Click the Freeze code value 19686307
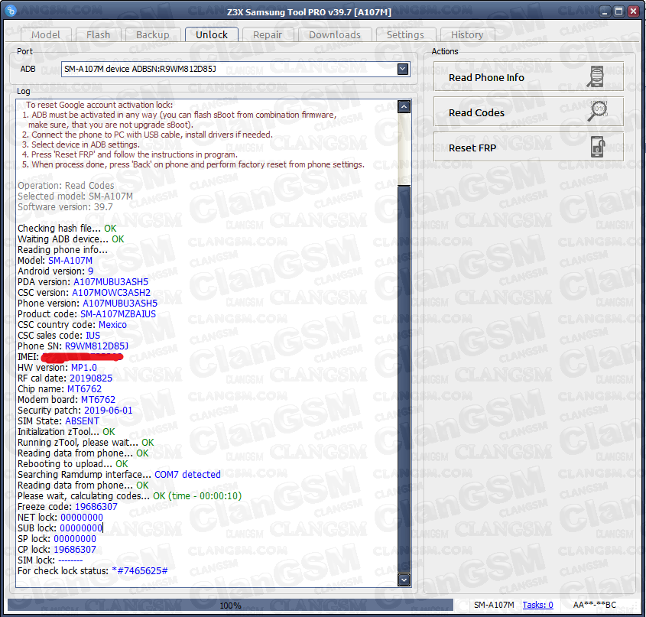The height and width of the screenshot is (617, 646). (96, 507)
